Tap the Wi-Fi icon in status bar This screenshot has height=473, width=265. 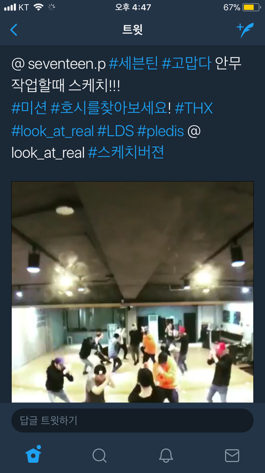38,7
